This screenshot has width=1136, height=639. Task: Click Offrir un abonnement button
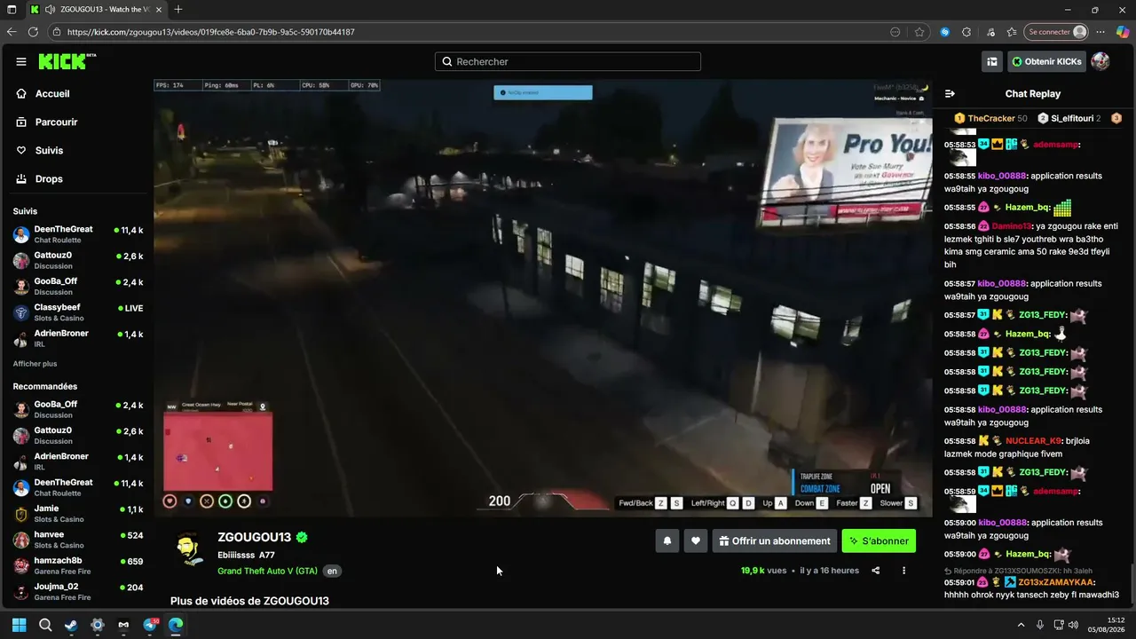(775, 540)
